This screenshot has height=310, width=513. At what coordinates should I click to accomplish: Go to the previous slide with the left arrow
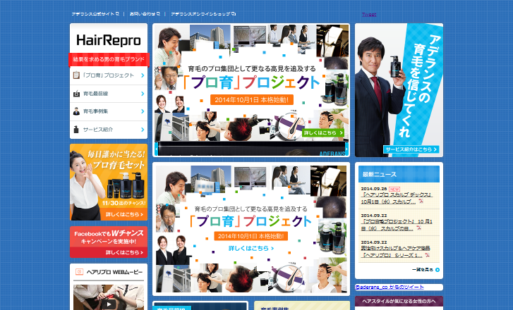[157, 149]
